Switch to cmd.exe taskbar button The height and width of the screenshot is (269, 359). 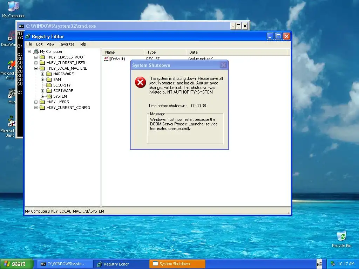(65, 264)
